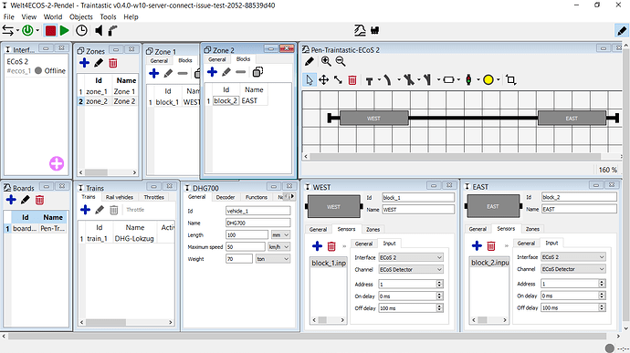Switch to Rail vehicles tab in Trains
Image resolution: width=630 pixels, height=353 pixels.
coord(120,197)
